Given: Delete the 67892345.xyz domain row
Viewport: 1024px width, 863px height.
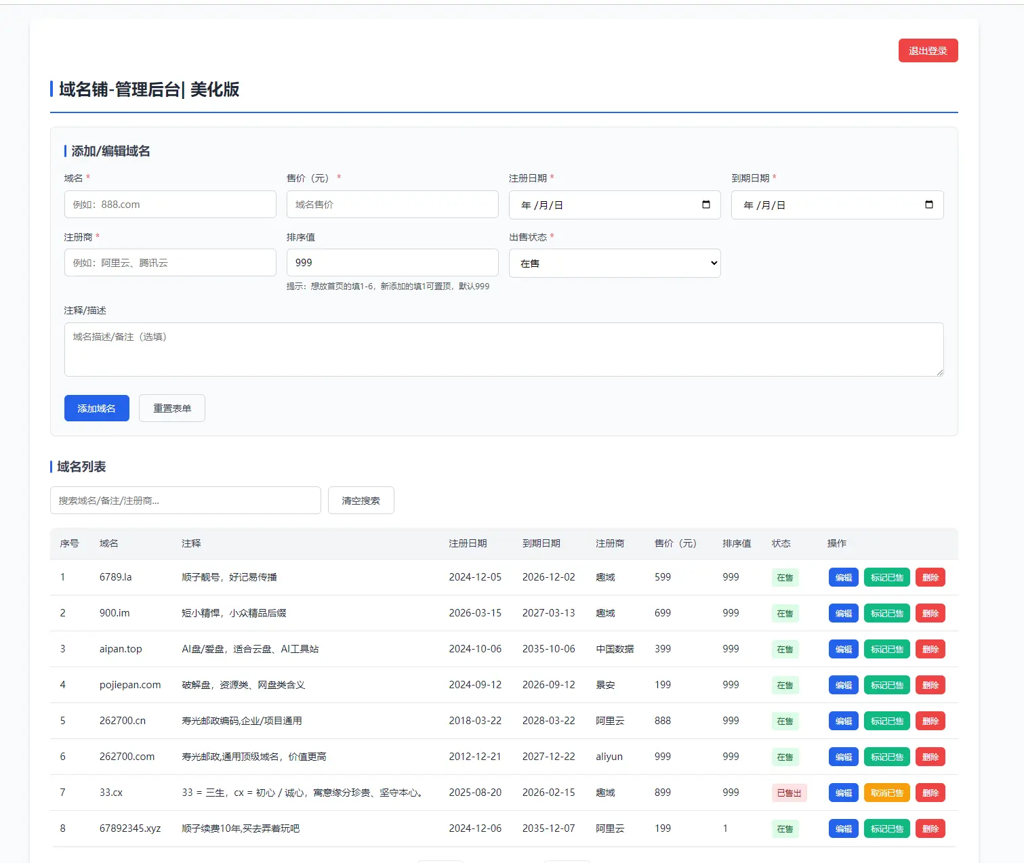Looking at the screenshot, I should [930, 829].
